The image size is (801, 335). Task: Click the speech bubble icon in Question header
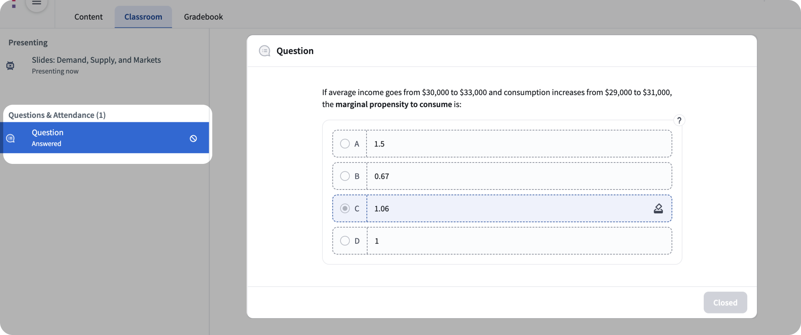pos(264,51)
